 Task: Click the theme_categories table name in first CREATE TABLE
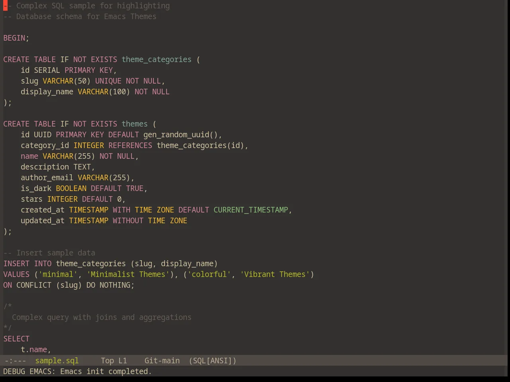[x=157, y=59]
